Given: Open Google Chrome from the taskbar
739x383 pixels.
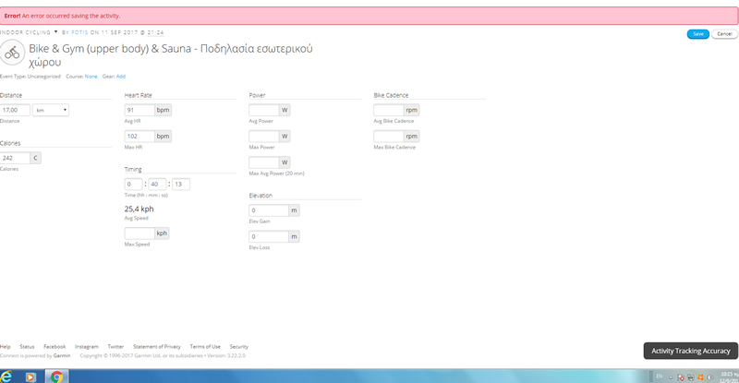Looking at the screenshot, I should tap(56, 377).
